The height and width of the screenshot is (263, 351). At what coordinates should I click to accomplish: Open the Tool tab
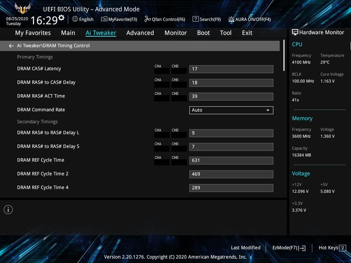coord(226,33)
